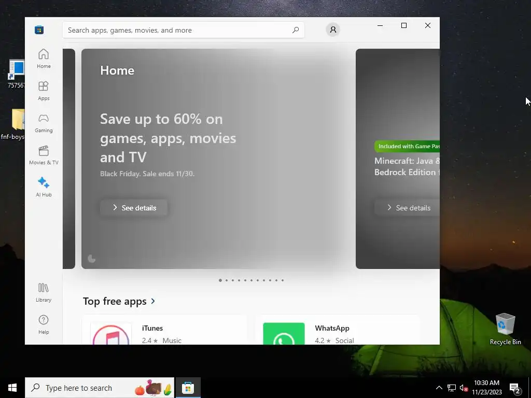
Task: Click the muted volume tray icon
Action: tap(464, 388)
